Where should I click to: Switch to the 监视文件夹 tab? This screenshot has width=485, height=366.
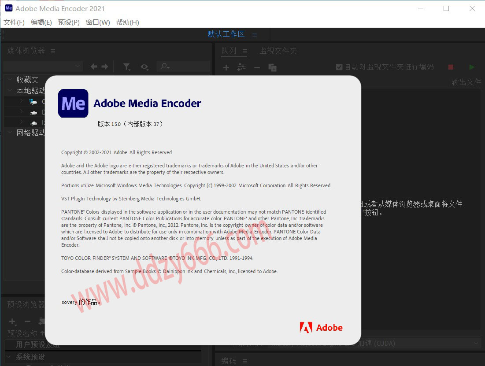coord(278,51)
